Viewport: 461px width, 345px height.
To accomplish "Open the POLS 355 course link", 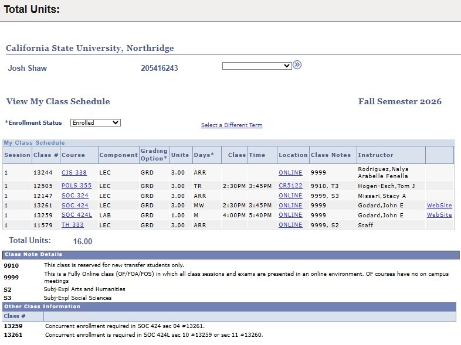I will [x=76, y=186].
